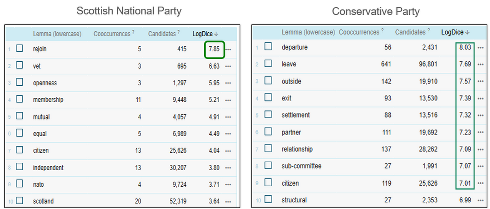Select the checkbox beside openness

pos(20,82)
